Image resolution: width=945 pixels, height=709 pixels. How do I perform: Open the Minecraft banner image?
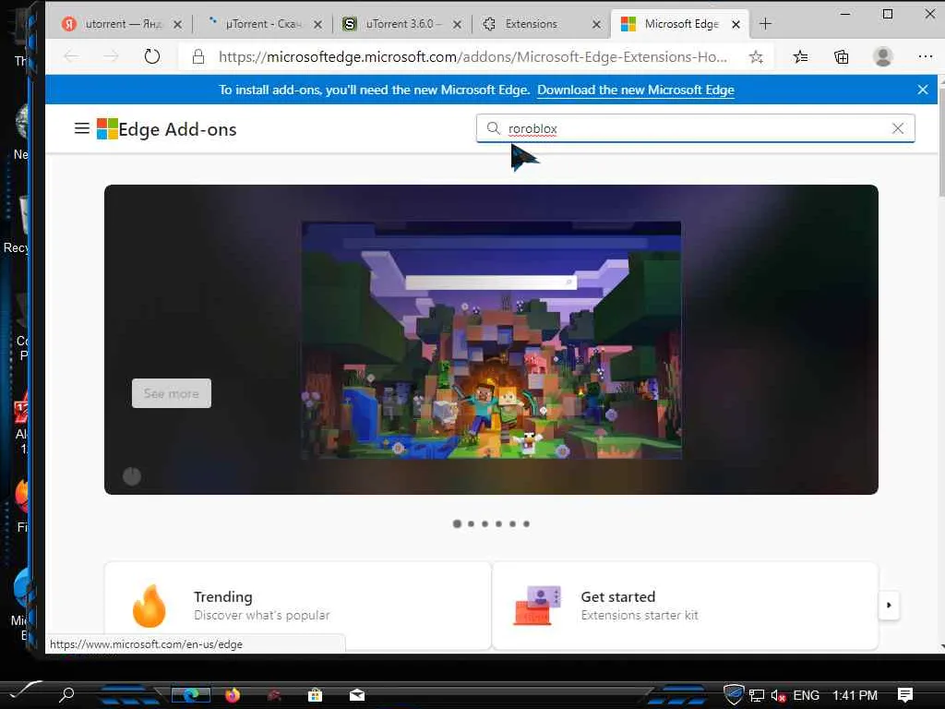click(491, 340)
